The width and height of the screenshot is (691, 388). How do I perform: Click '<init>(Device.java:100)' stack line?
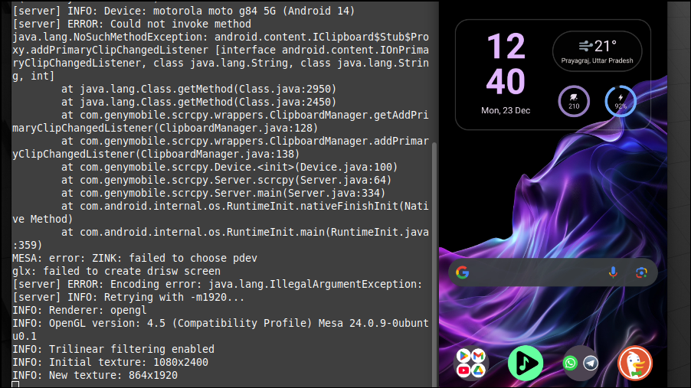click(229, 167)
